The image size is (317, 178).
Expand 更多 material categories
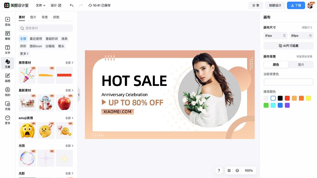[24, 53]
